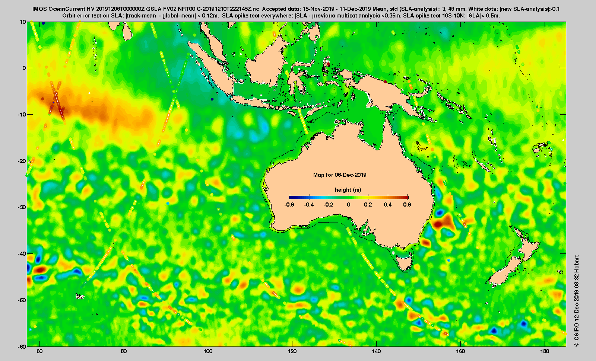The image size is (596, 361).
Task: Click the 0 colorbar tick label
Action: 349,205
